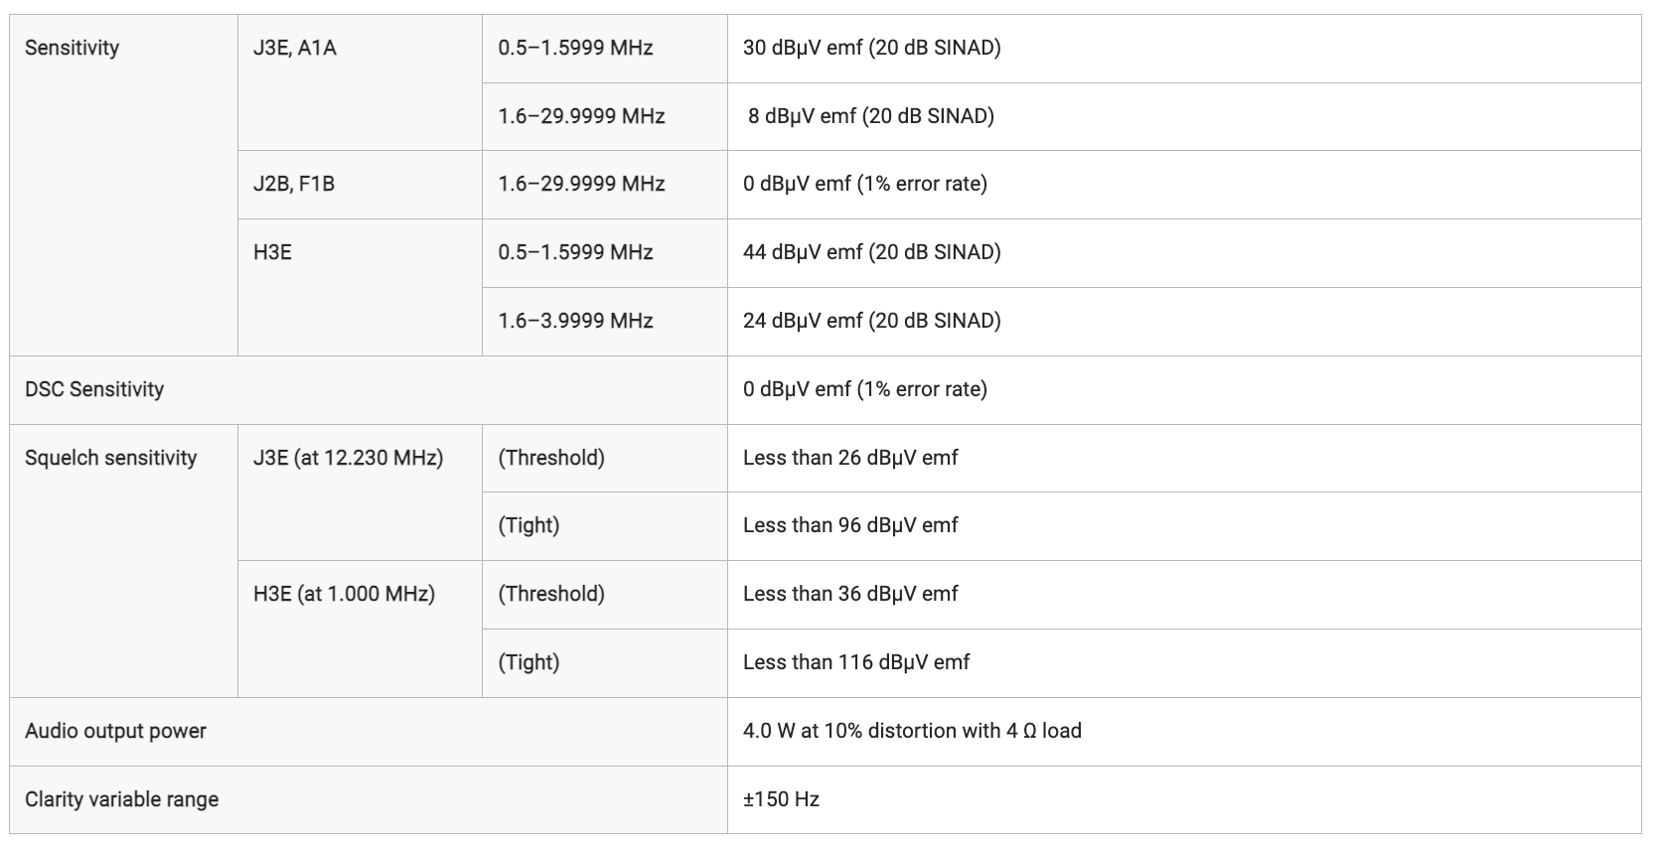Select the J2B, F1B mode cell
Viewport: 1655px width, 846px height.
click(360, 185)
